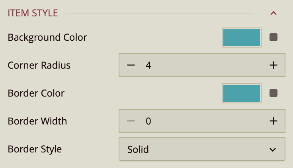Increase Corner Radius with plus icon
This screenshot has height=168, width=293.
pos(273,65)
